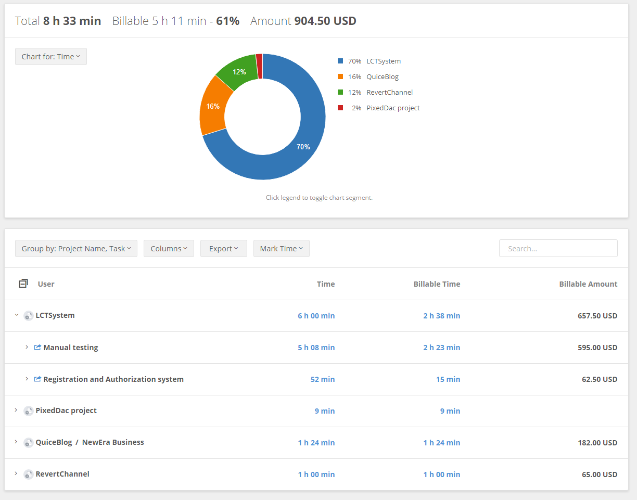Viewport: 637px width, 500px height.
Task: Click the '595.00 USD' amount
Action: pyautogui.click(x=597, y=348)
